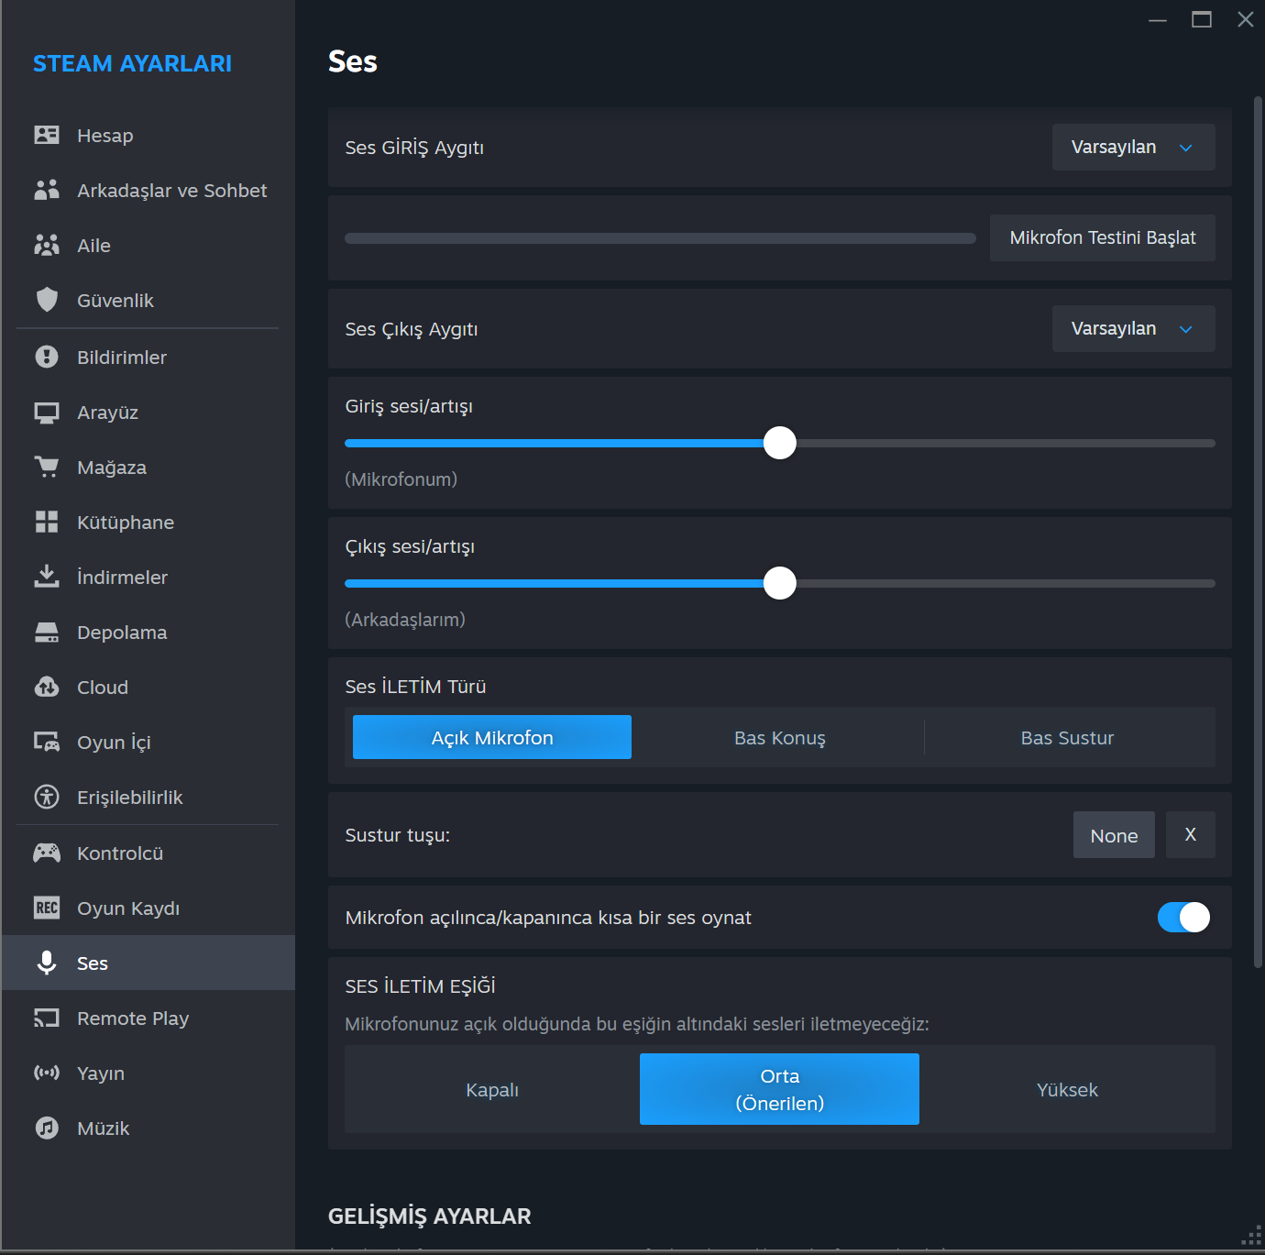Go to Bildirimler settings label
Screen dimensions: 1265x1255
coord(122,358)
